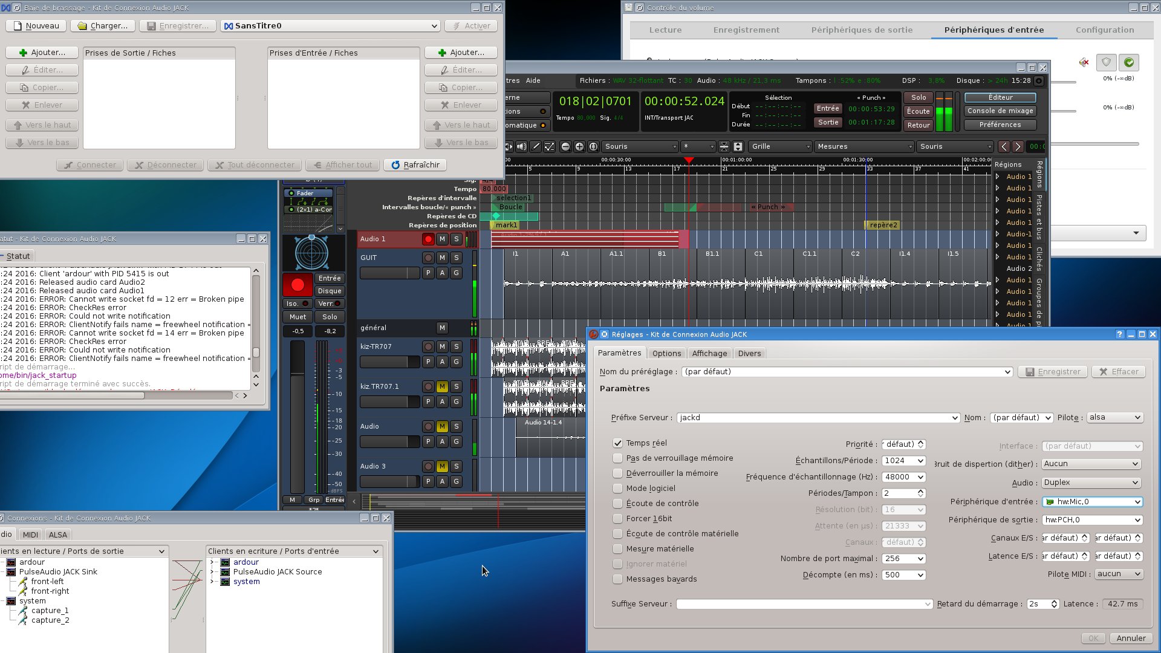Mute the kiz-TR707 track
The height and width of the screenshot is (653, 1161).
click(442, 346)
